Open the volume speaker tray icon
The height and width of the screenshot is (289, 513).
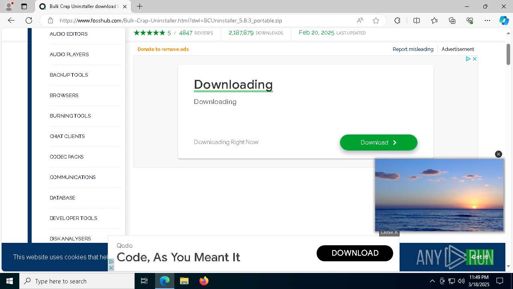click(461, 281)
